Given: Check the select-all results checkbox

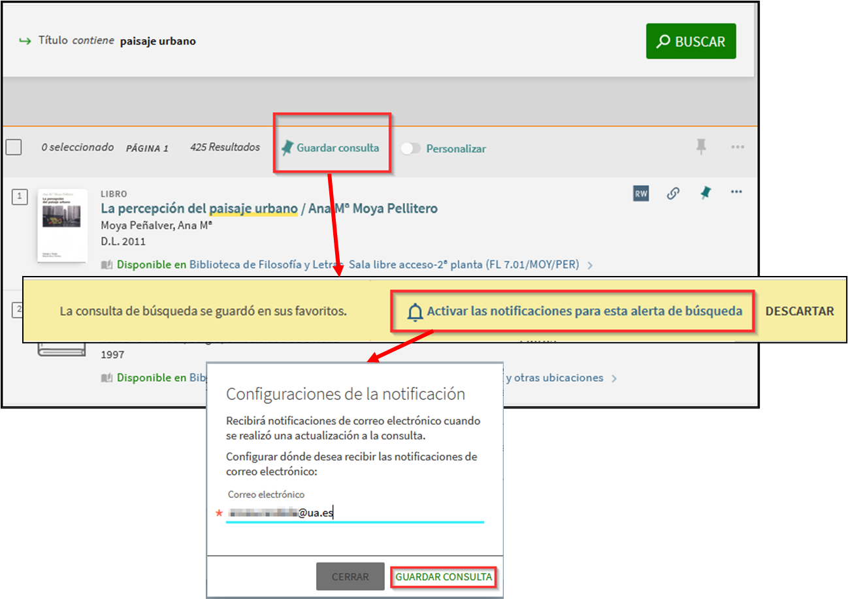Looking at the screenshot, I should (14, 147).
